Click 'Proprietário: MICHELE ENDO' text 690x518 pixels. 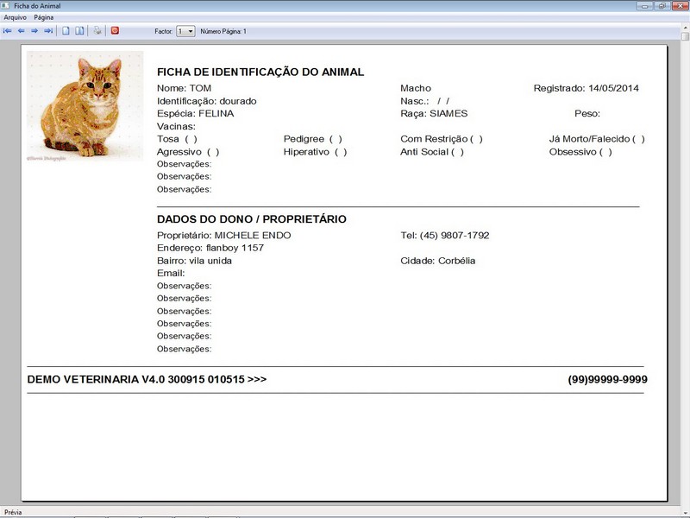click(x=224, y=235)
